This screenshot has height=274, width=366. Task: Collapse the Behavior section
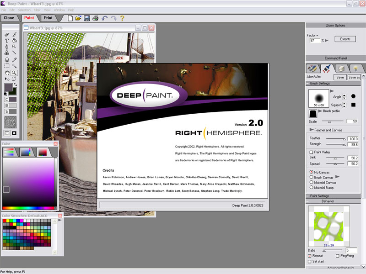tap(307, 201)
